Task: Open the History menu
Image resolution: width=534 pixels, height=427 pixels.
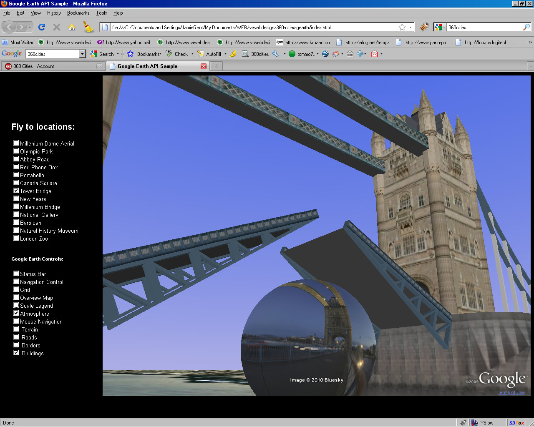Action: pyautogui.click(x=54, y=13)
